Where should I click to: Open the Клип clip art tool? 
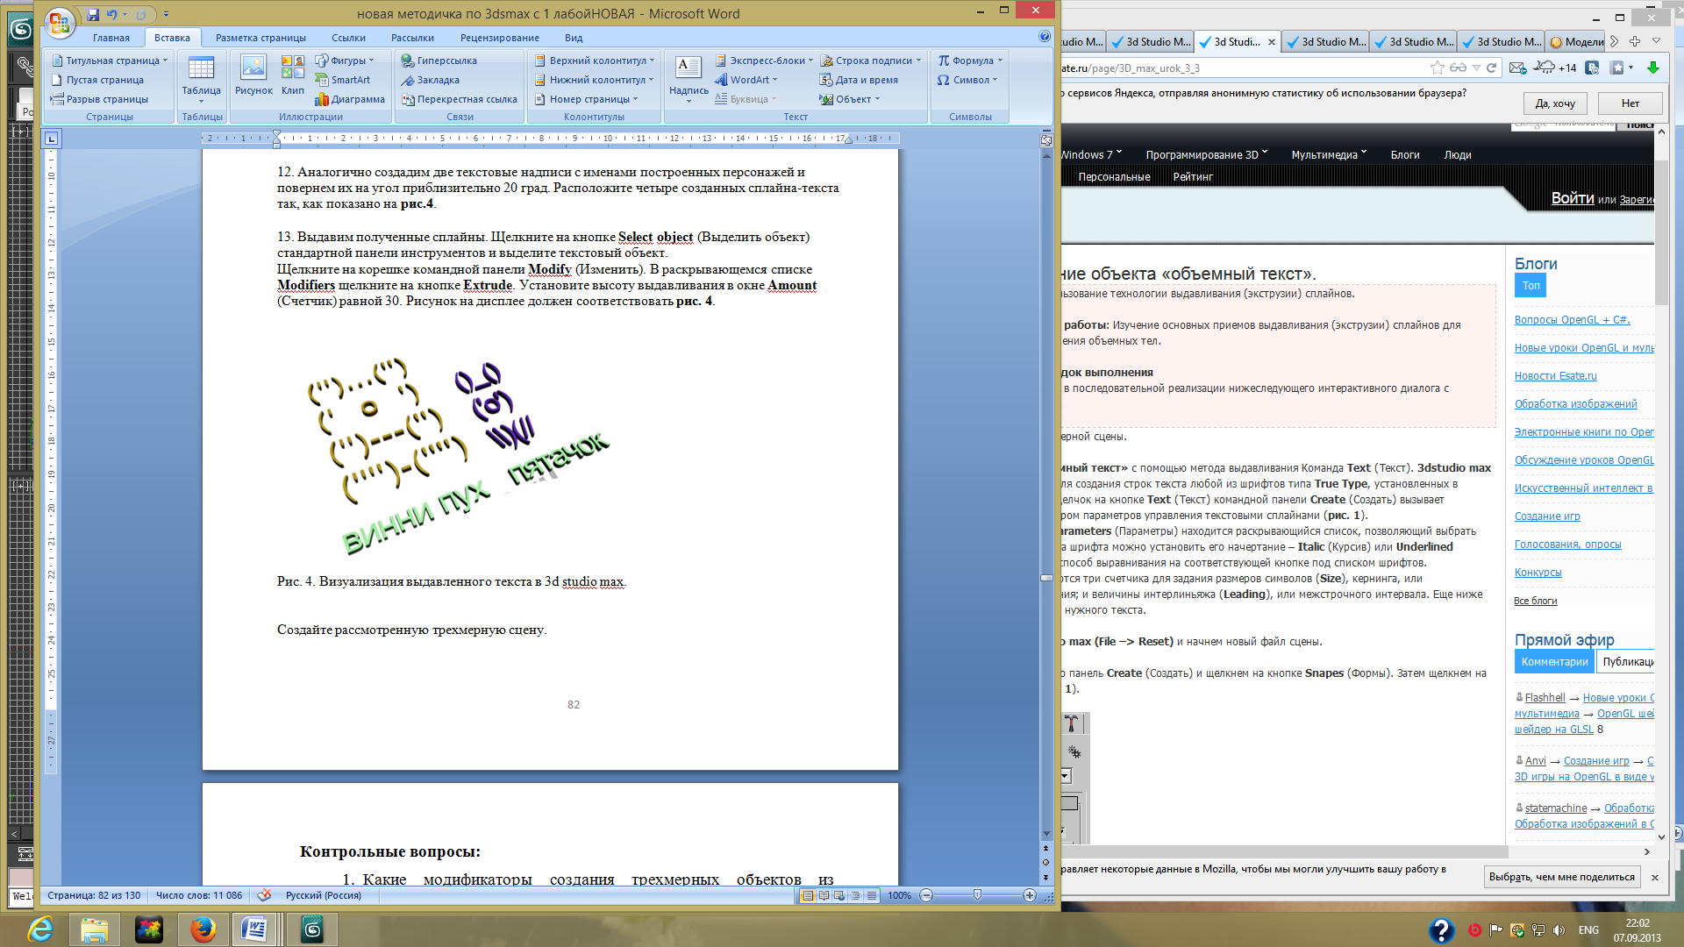click(293, 75)
